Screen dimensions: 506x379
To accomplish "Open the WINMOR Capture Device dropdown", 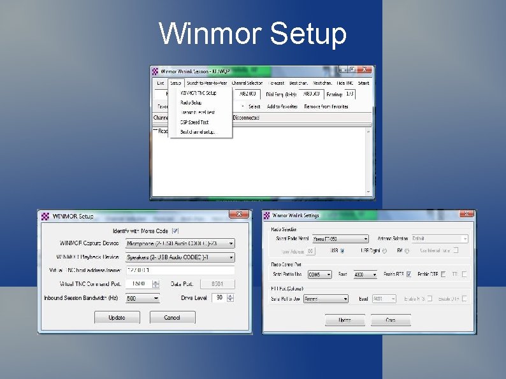I will coord(231,243).
